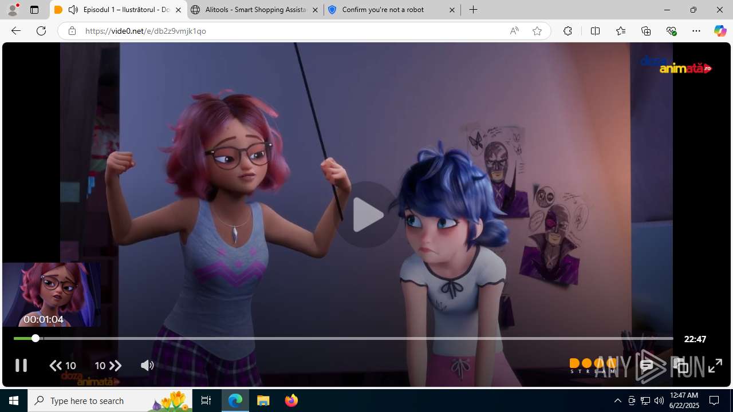Mute tab via speaker icon
The width and height of the screenshot is (733, 412).
(x=73, y=10)
